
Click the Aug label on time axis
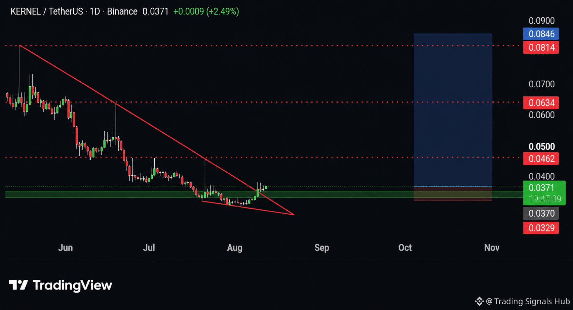[235, 248]
